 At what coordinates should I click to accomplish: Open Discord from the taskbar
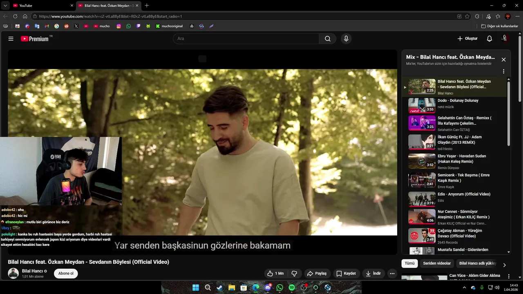pos(268,287)
